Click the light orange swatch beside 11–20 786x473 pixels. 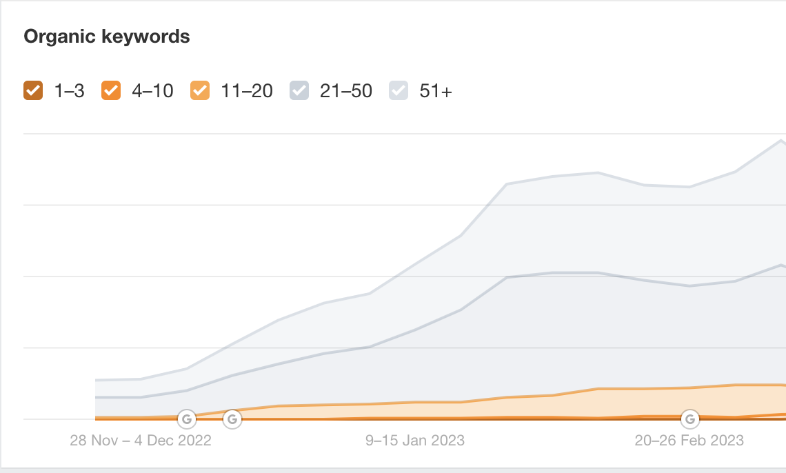point(199,90)
